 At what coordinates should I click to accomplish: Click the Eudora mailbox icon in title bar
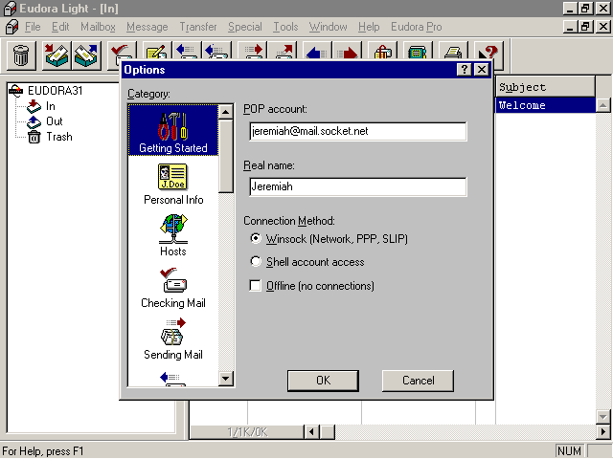pos(10,9)
